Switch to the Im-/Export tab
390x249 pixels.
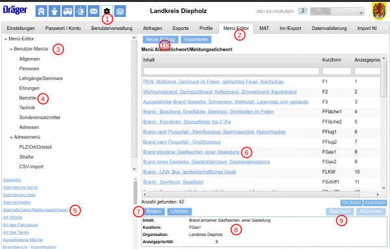[291, 29]
